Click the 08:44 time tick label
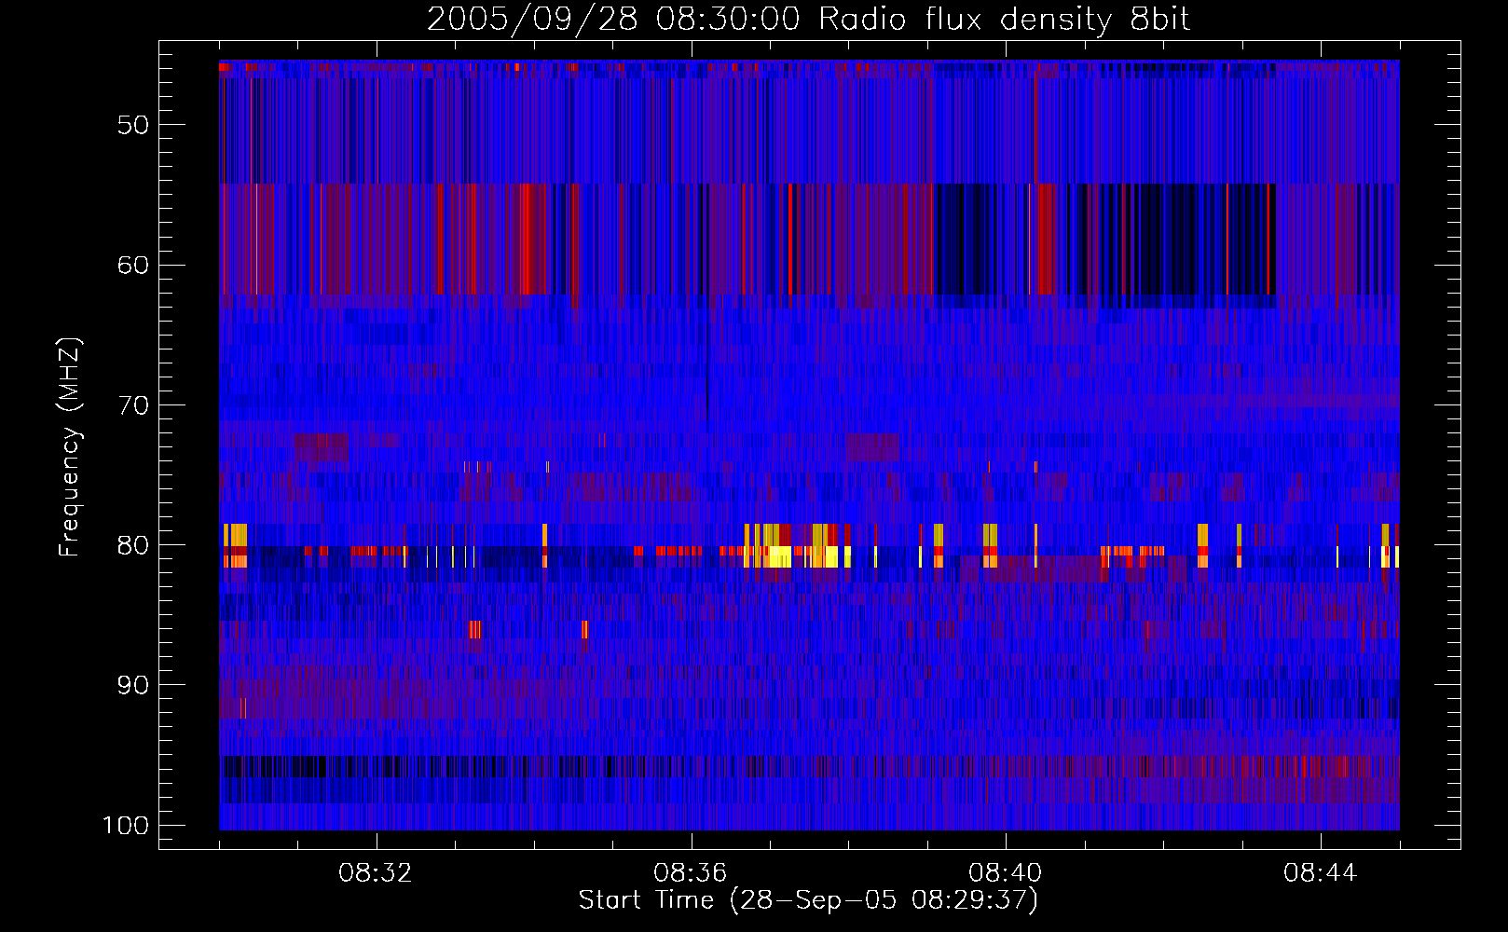This screenshot has height=932, width=1508. coord(1321,873)
